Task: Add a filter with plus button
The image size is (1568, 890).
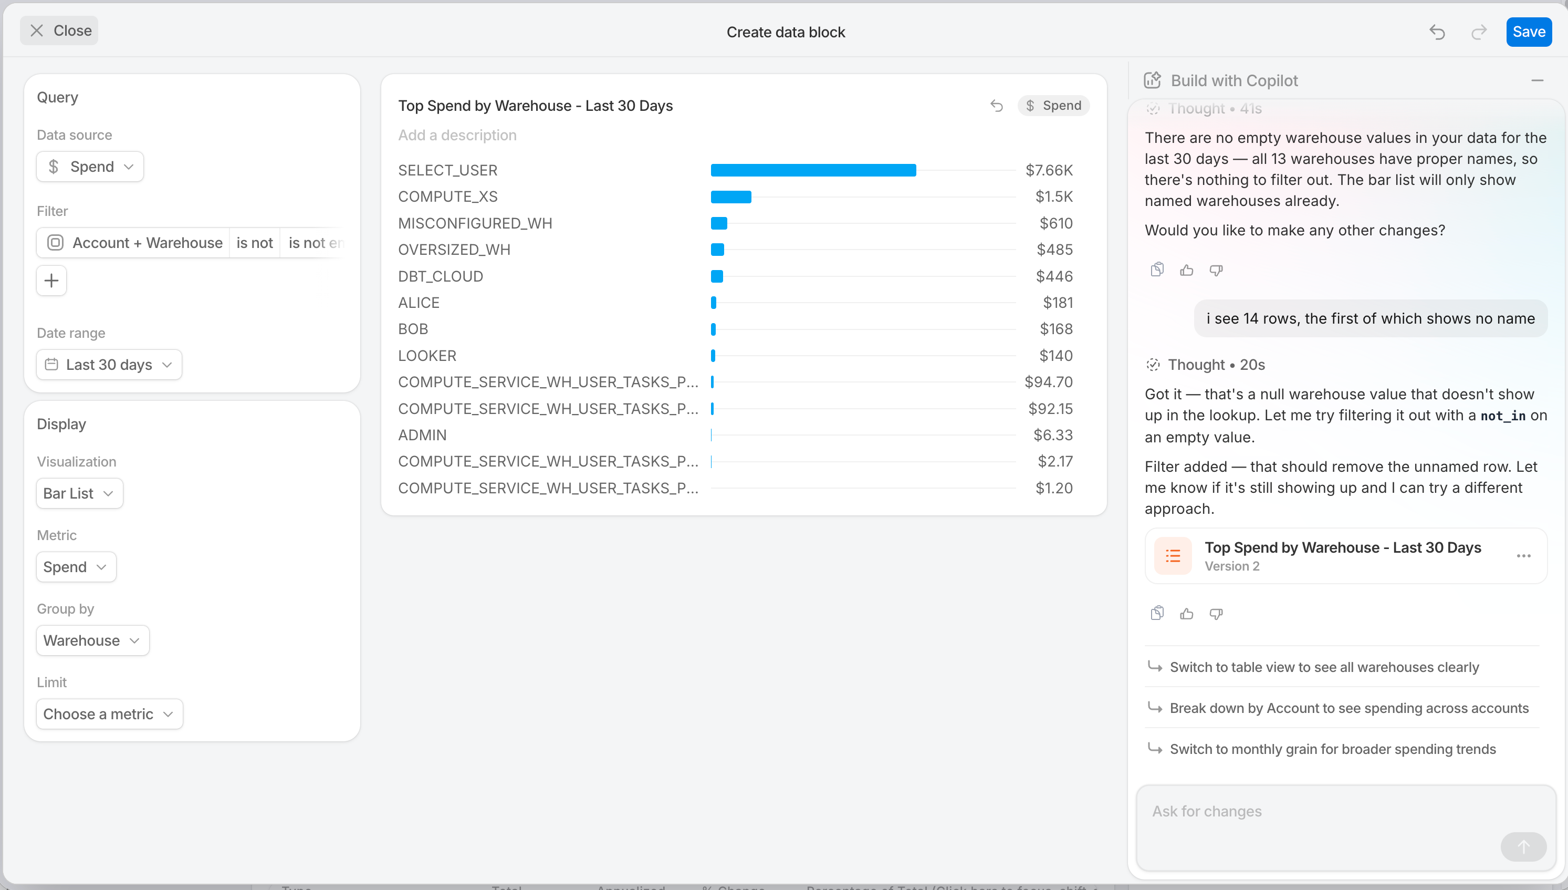Action: pos(51,281)
